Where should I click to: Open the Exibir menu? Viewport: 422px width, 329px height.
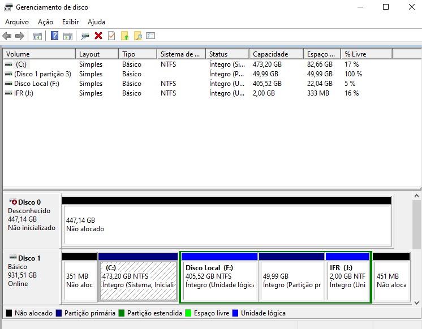(x=70, y=22)
